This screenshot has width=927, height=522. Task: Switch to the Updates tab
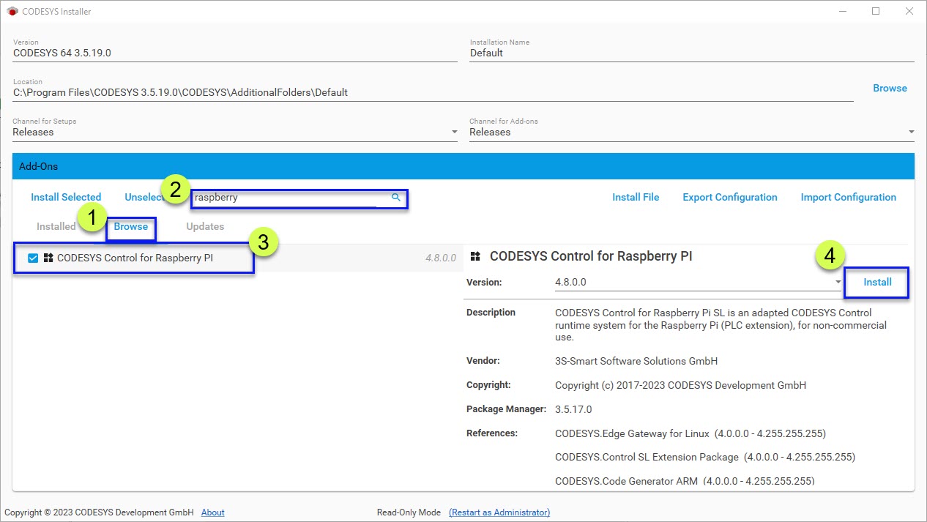(205, 226)
